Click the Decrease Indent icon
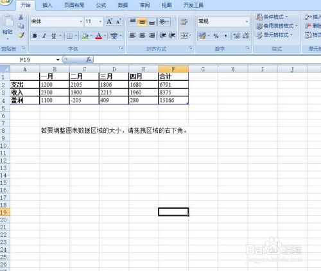 [163, 35]
